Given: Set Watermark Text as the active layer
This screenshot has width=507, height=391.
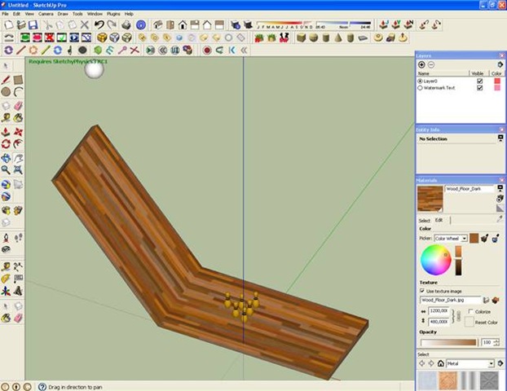Looking at the screenshot, I should 420,88.
